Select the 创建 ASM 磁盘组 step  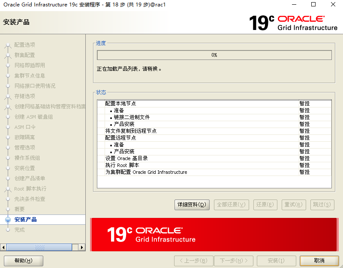[x=33, y=117]
